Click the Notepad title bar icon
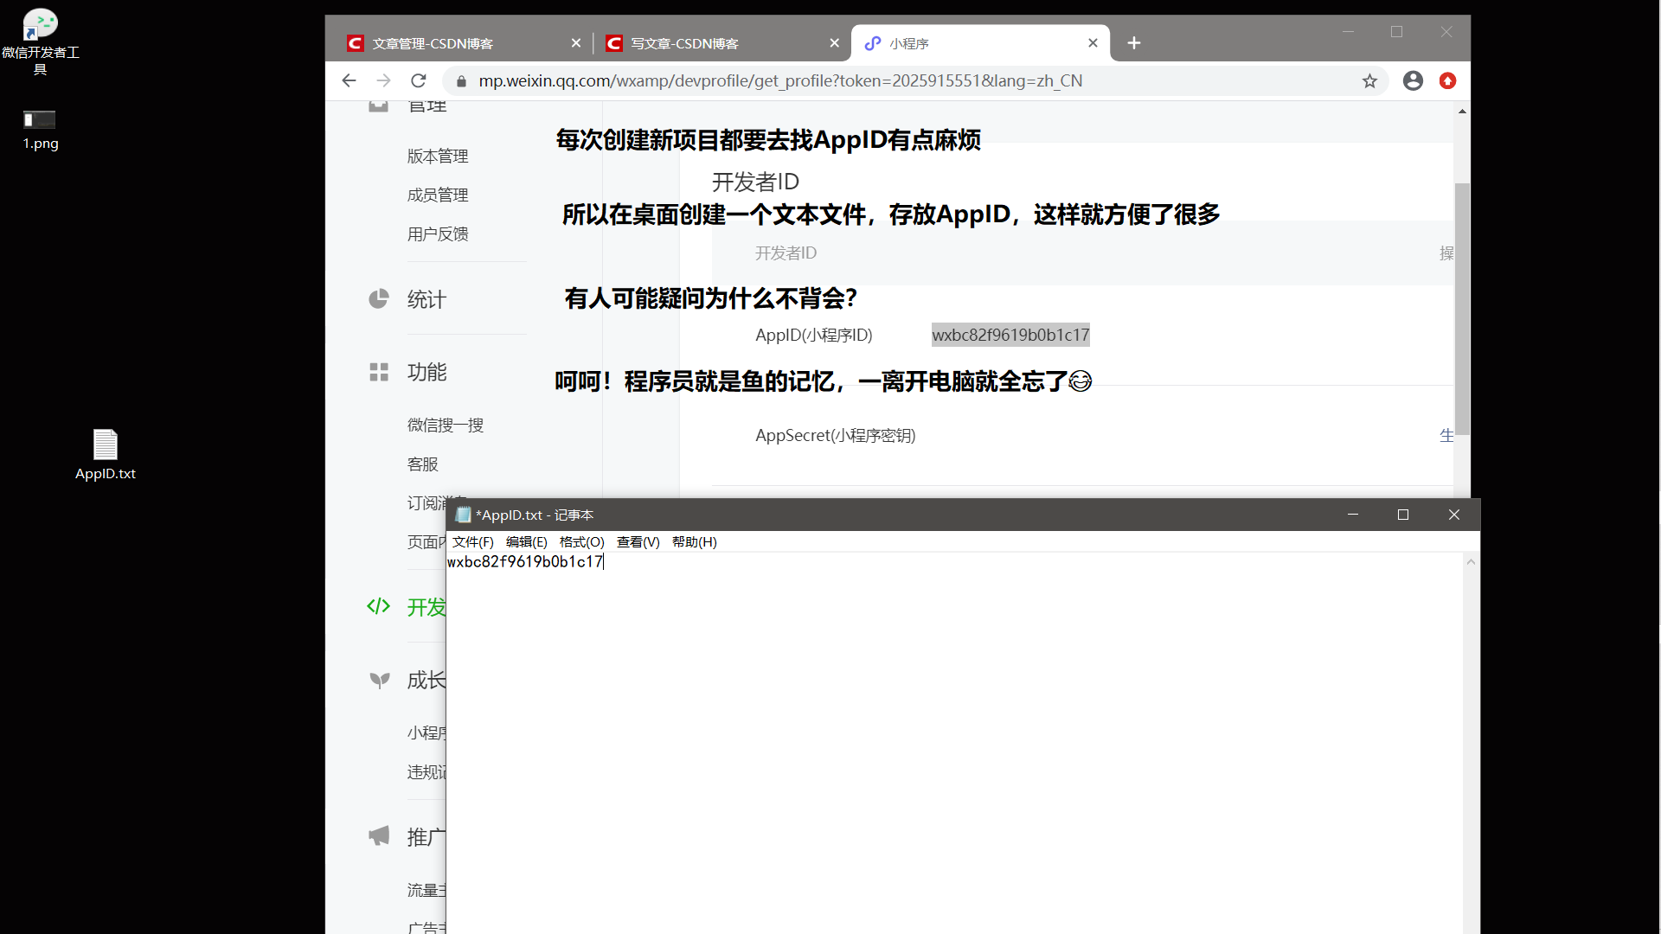This screenshot has width=1661, height=934. click(x=463, y=515)
